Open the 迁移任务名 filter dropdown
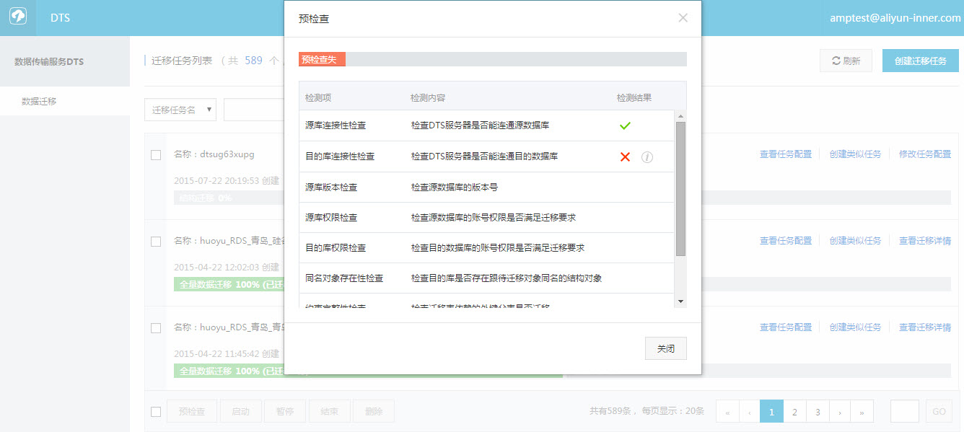Image resolution: width=964 pixels, height=432 pixels. pyautogui.click(x=180, y=110)
